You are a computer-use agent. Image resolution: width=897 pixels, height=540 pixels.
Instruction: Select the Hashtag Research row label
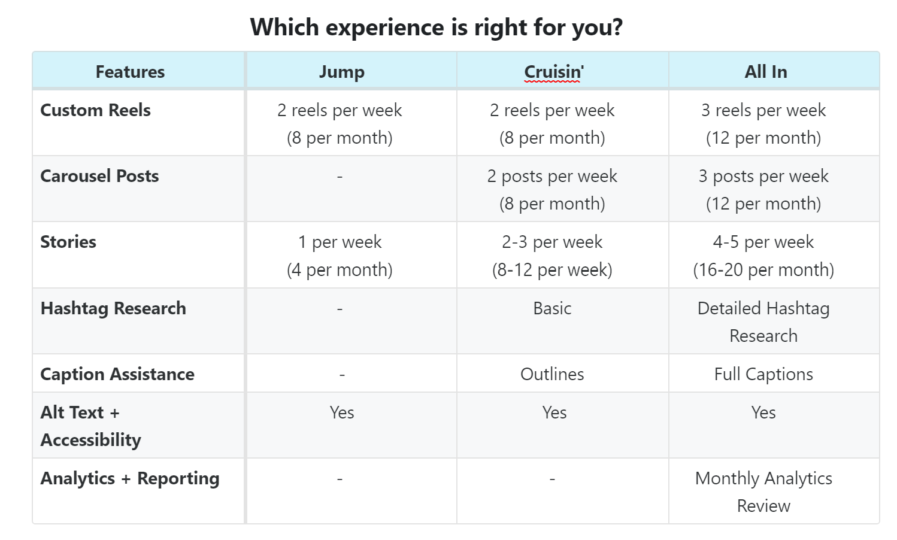[113, 308]
